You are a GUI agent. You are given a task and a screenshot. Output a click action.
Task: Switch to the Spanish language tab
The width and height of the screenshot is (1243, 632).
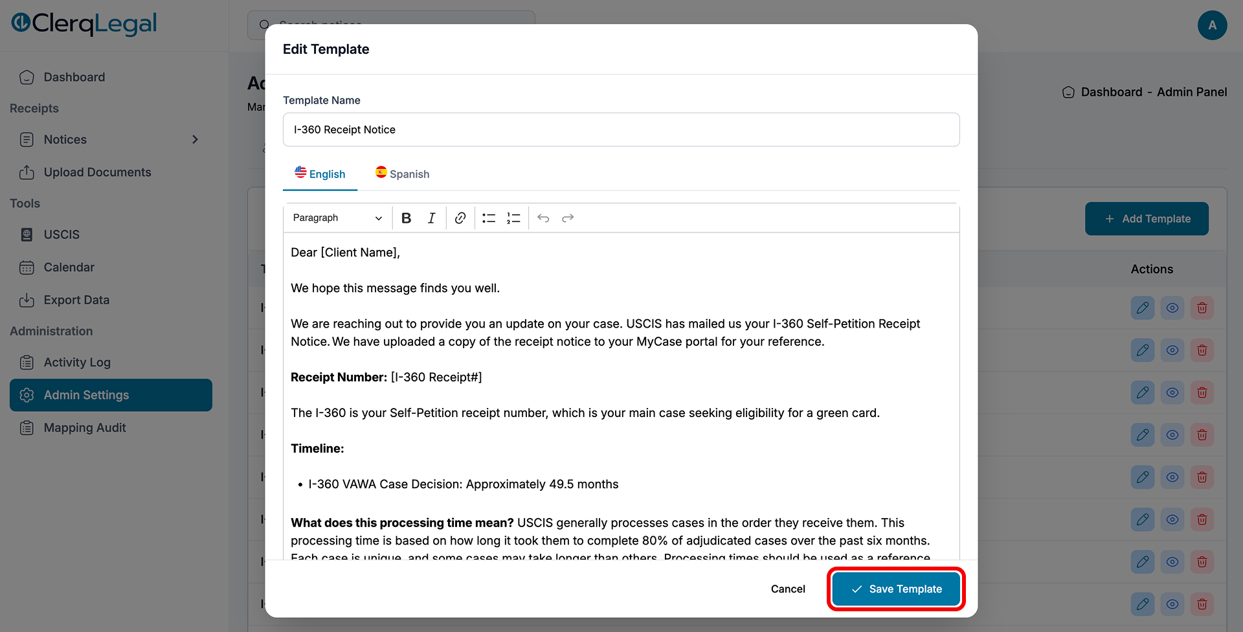point(402,174)
